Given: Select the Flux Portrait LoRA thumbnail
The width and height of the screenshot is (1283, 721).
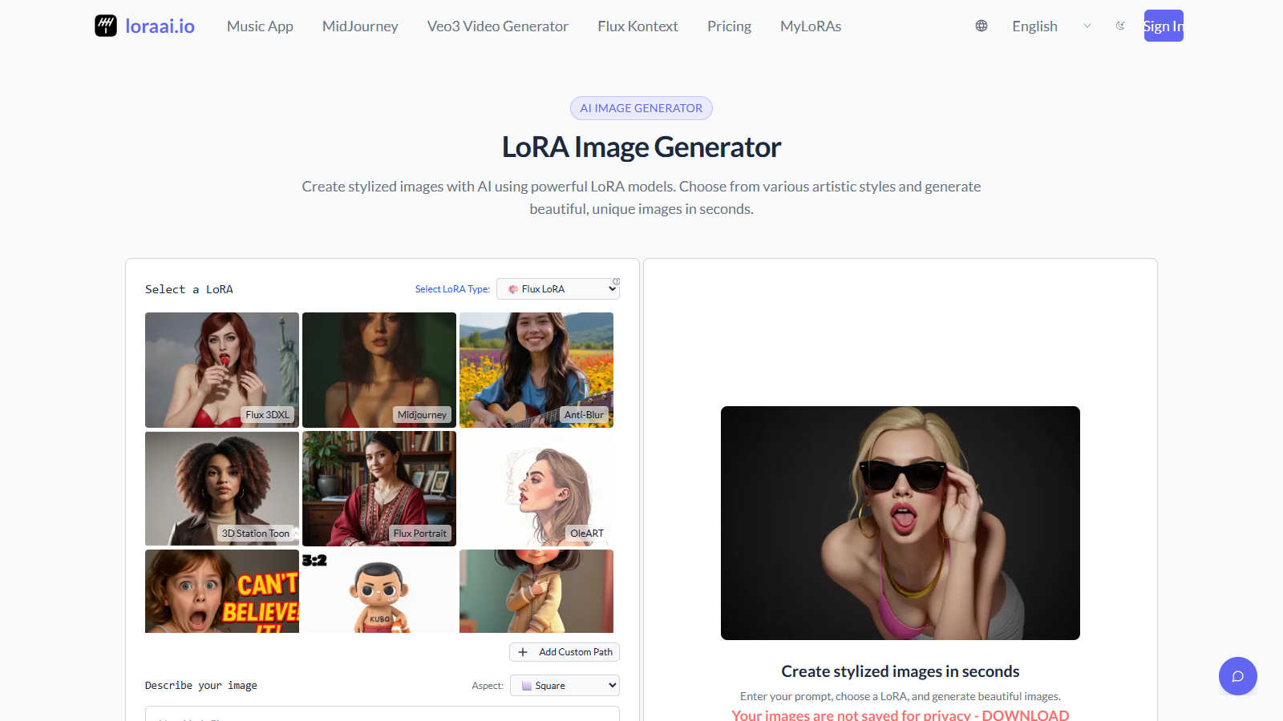Looking at the screenshot, I should tap(379, 489).
